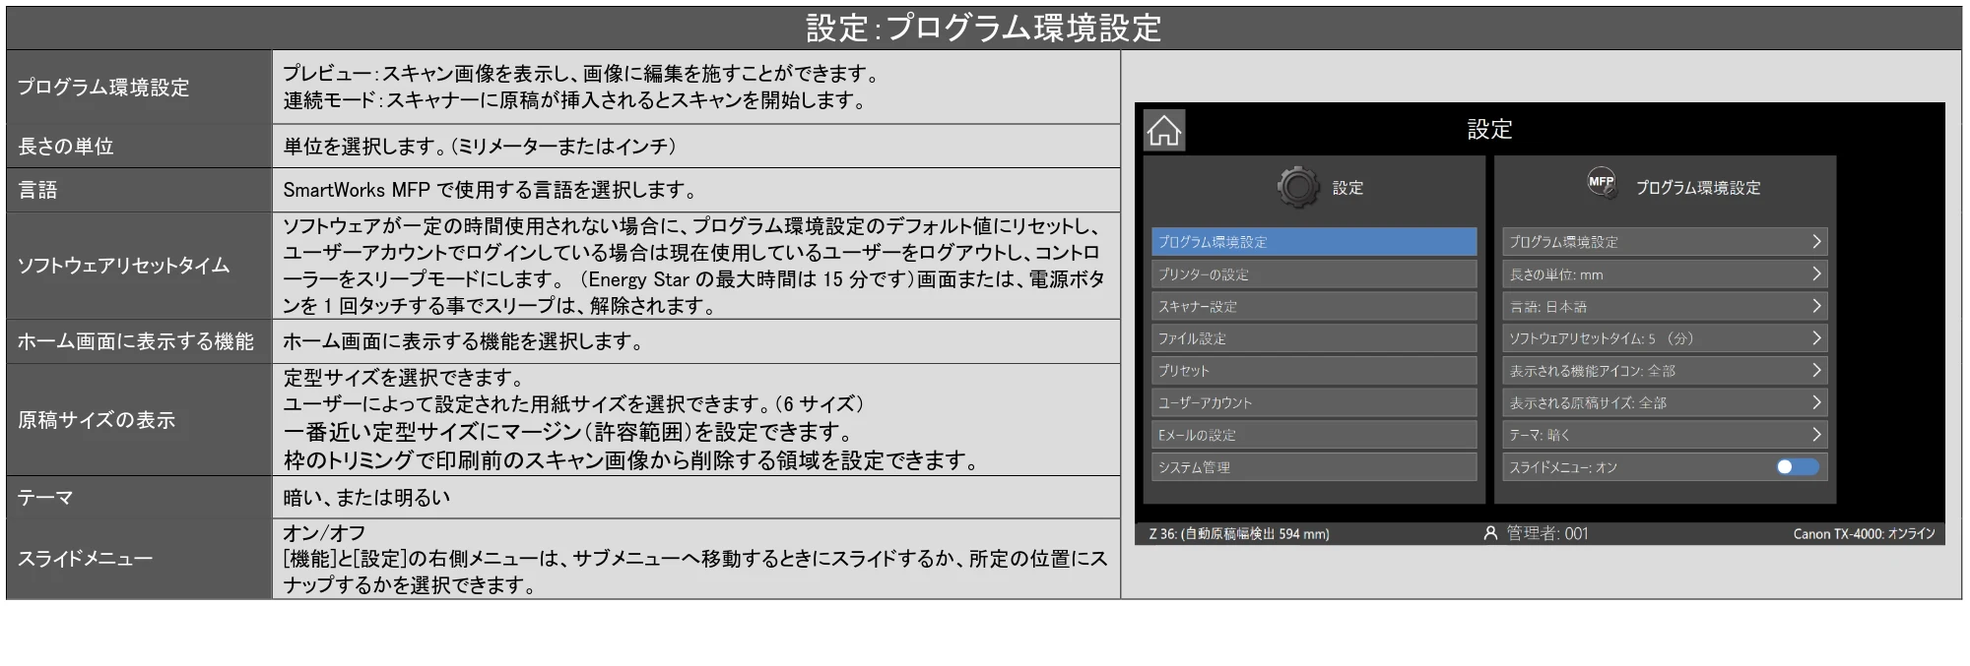Go to the home screen via house icon

point(1164,130)
